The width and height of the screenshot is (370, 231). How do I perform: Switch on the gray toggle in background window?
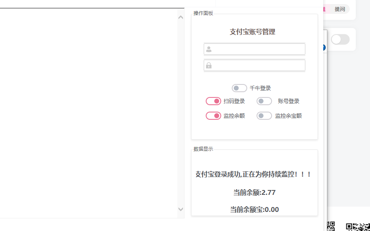coord(340,39)
